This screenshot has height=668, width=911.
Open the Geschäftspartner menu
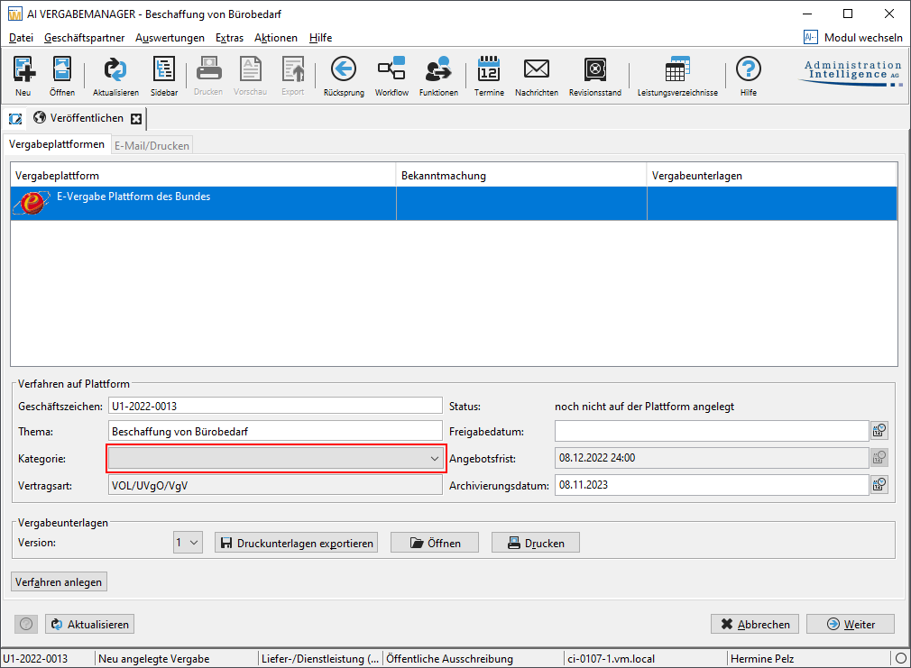84,38
